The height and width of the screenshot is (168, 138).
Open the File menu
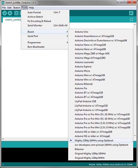[4, 8]
